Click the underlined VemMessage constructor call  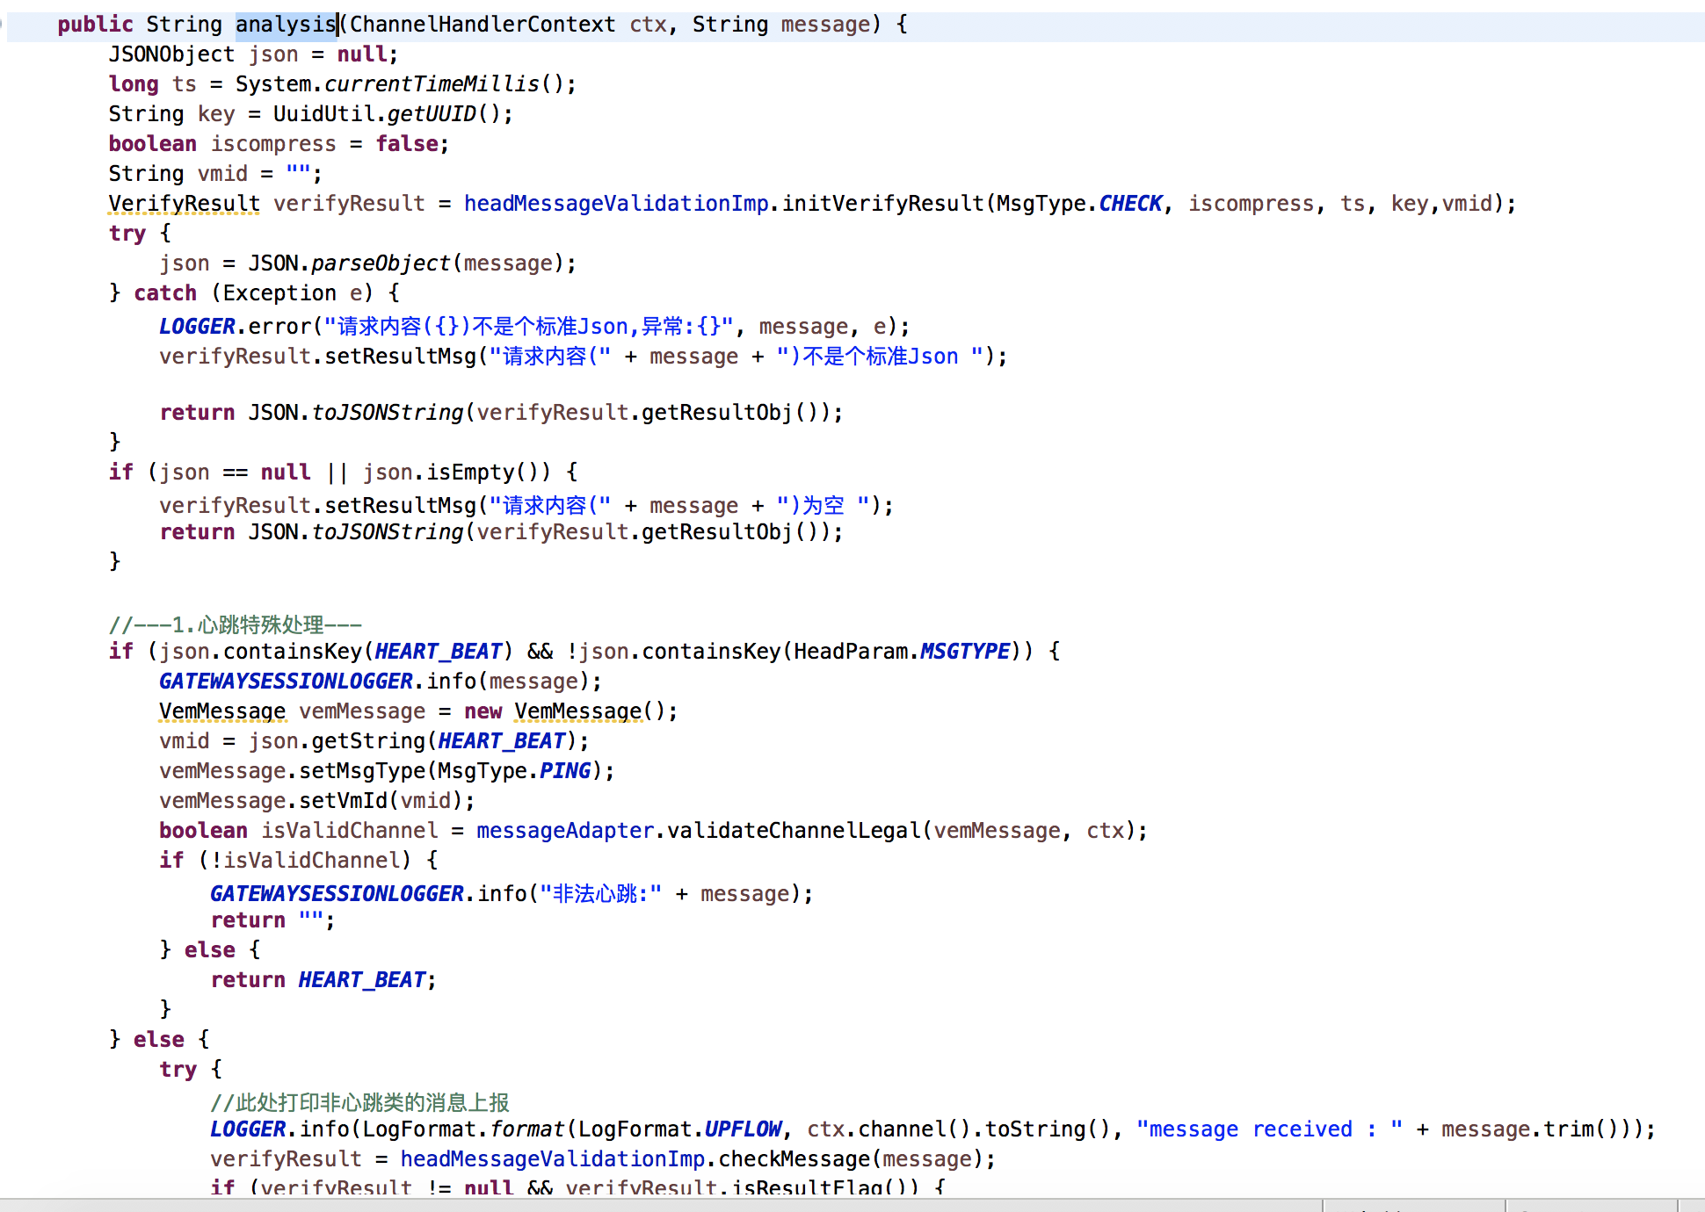click(x=578, y=711)
